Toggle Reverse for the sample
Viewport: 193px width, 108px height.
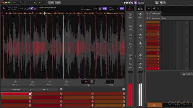[49, 82]
